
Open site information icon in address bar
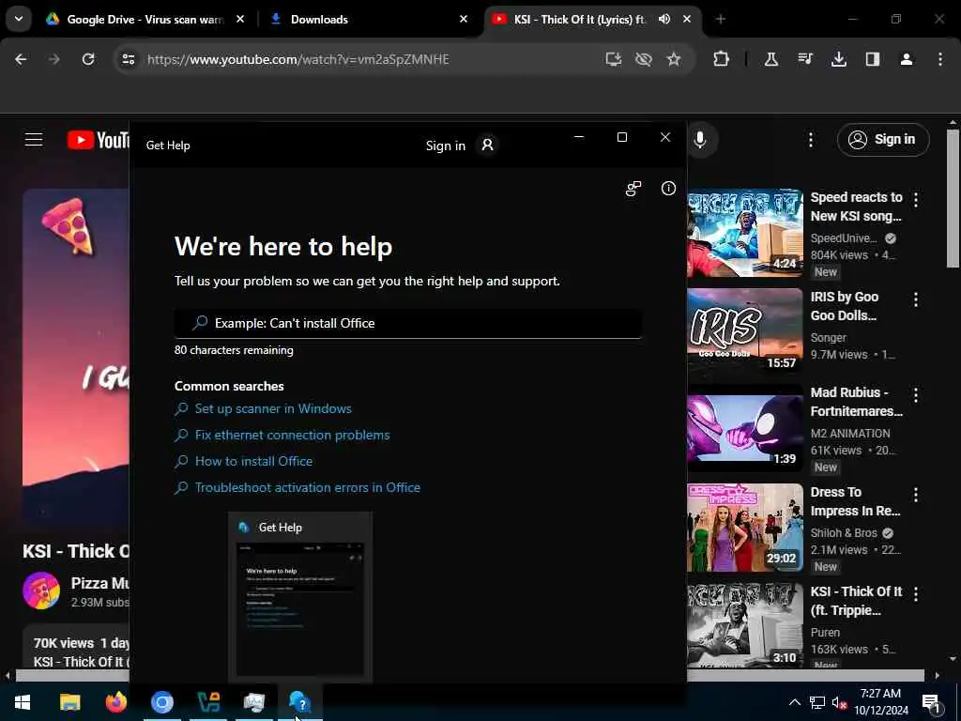click(128, 59)
